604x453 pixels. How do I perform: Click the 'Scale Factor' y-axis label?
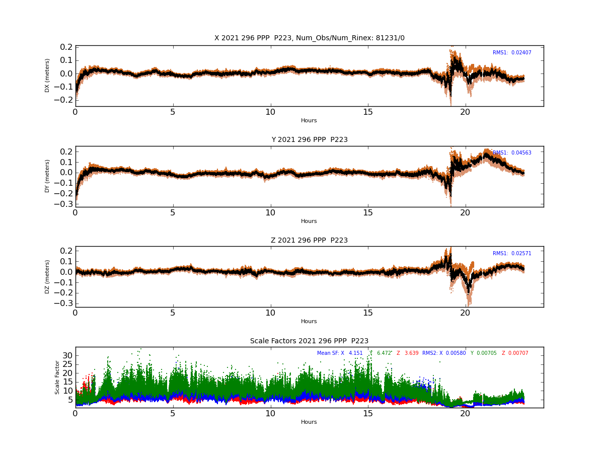pos(57,377)
